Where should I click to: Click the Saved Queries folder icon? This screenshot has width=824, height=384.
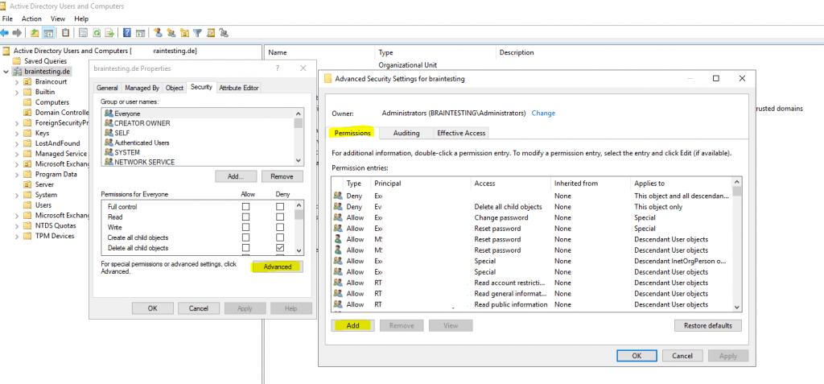(x=18, y=61)
